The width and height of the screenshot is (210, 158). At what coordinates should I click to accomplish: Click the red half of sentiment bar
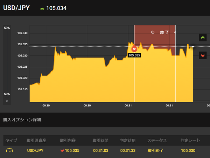point(7,77)
